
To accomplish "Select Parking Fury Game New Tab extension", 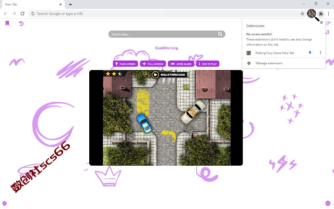I will 275,53.
